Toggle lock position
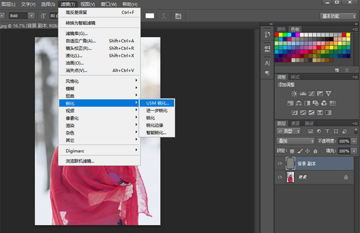The height and width of the screenshot is (233, 360). coord(307,151)
